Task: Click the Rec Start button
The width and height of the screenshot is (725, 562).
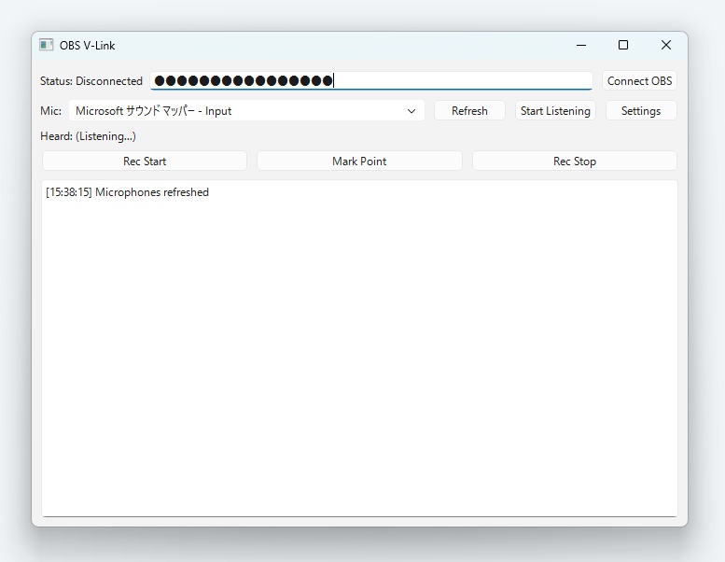Action: pos(145,161)
